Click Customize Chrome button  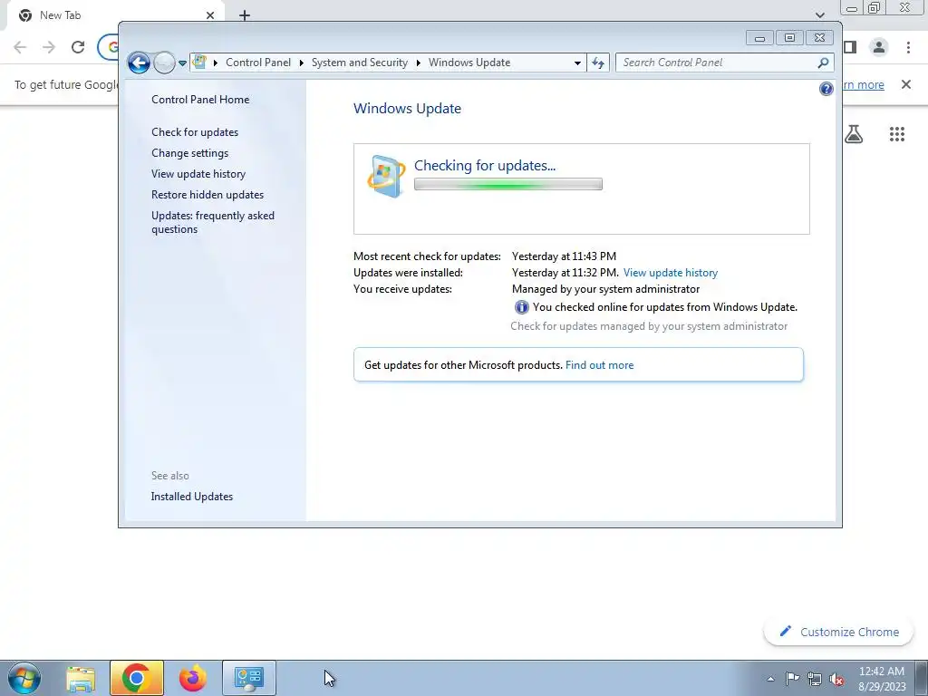pyautogui.click(x=839, y=632)
